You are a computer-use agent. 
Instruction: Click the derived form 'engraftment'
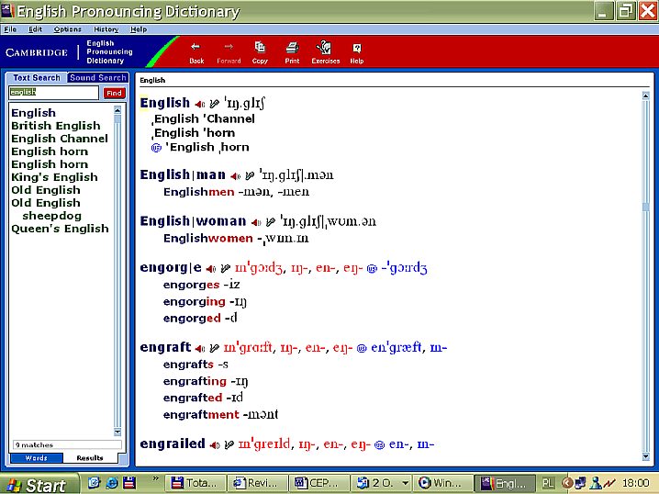[x=201, y=414]
